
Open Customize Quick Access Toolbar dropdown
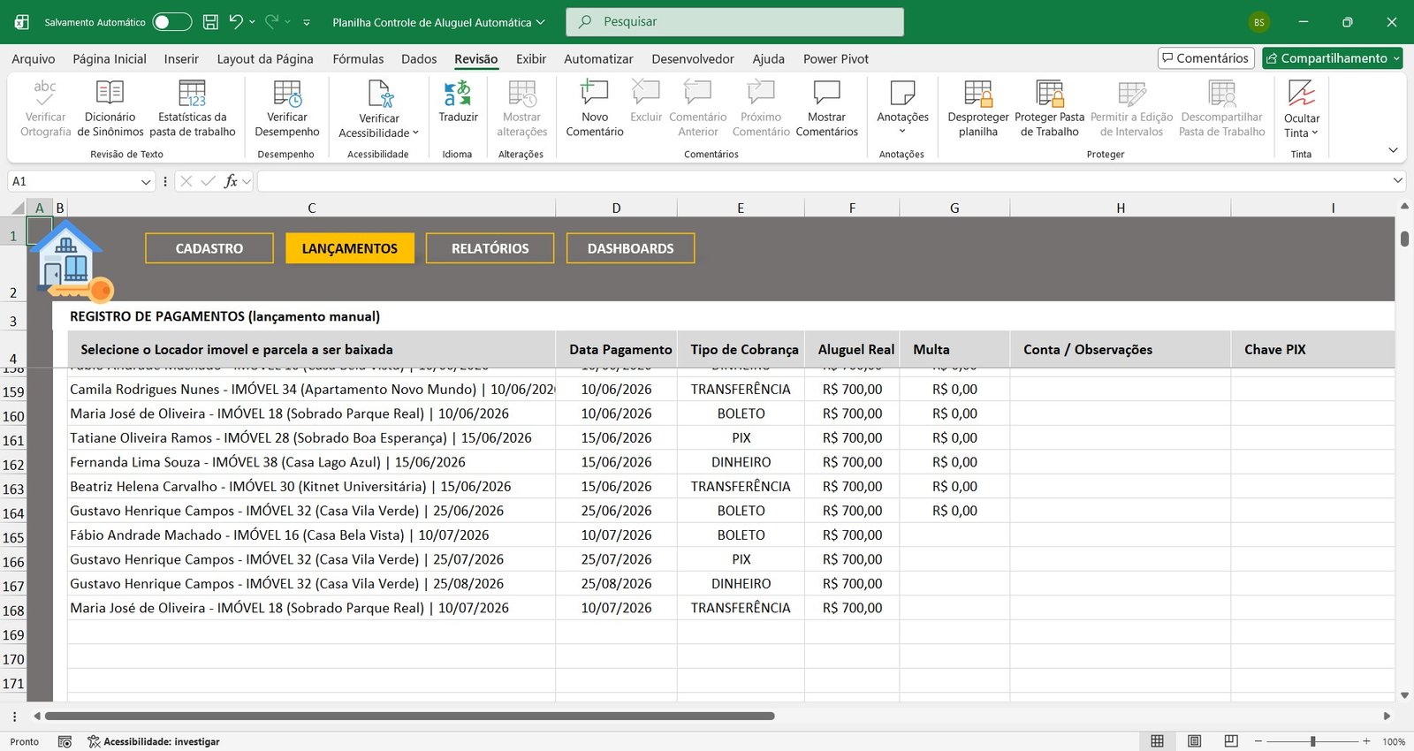click(x=307, y=22)
